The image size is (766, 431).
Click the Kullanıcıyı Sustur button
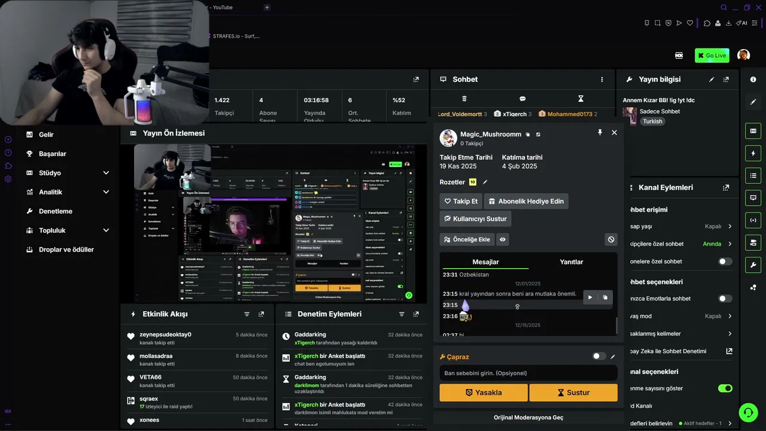coord(475,218)
